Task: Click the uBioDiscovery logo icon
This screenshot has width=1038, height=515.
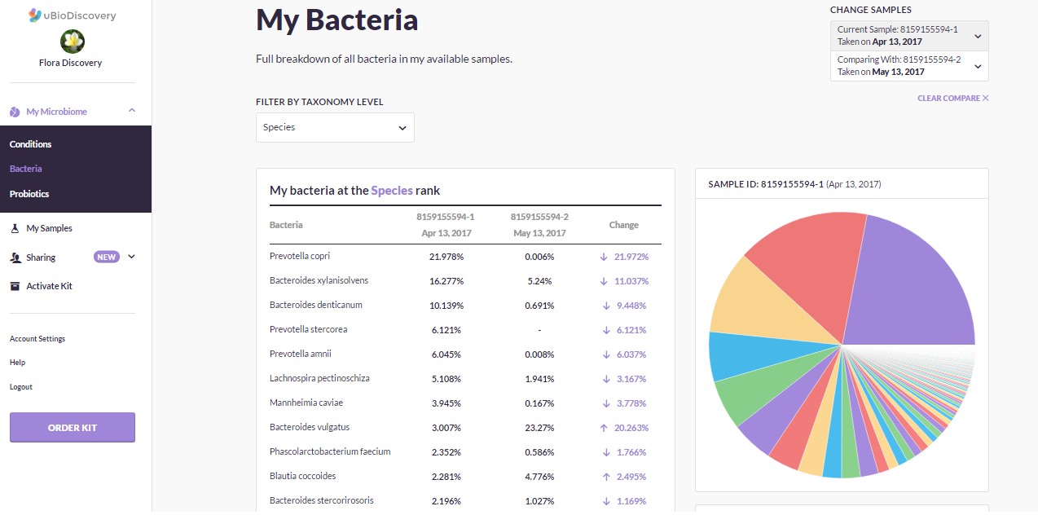Action: click(x=35, y=15)
